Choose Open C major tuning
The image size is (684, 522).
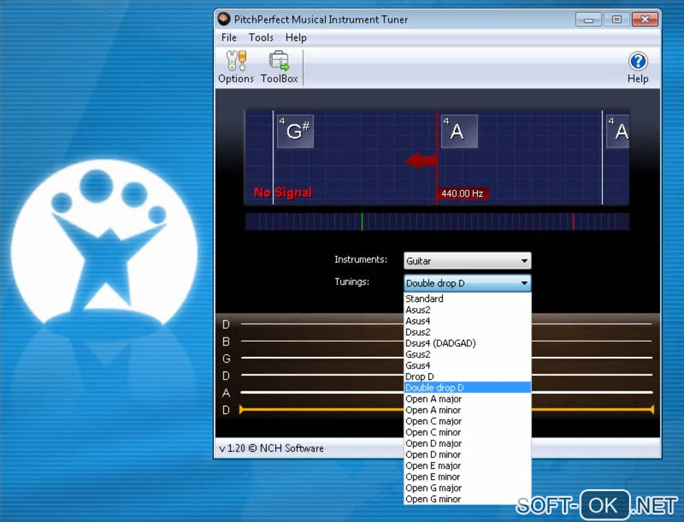coord(467,421)
